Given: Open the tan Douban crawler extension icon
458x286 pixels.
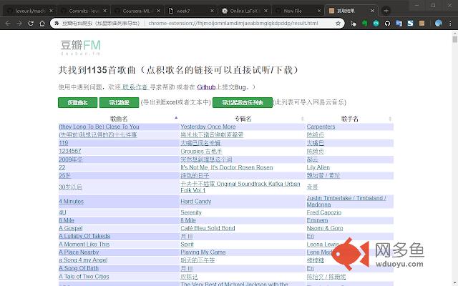Looking at the screenshot, I should pyautogui.click(x=422, y=24).
